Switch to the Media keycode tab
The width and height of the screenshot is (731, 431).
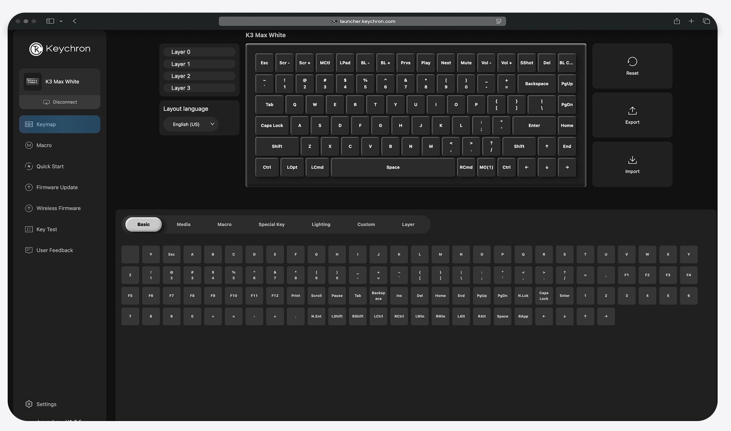(x=183, y=224)
